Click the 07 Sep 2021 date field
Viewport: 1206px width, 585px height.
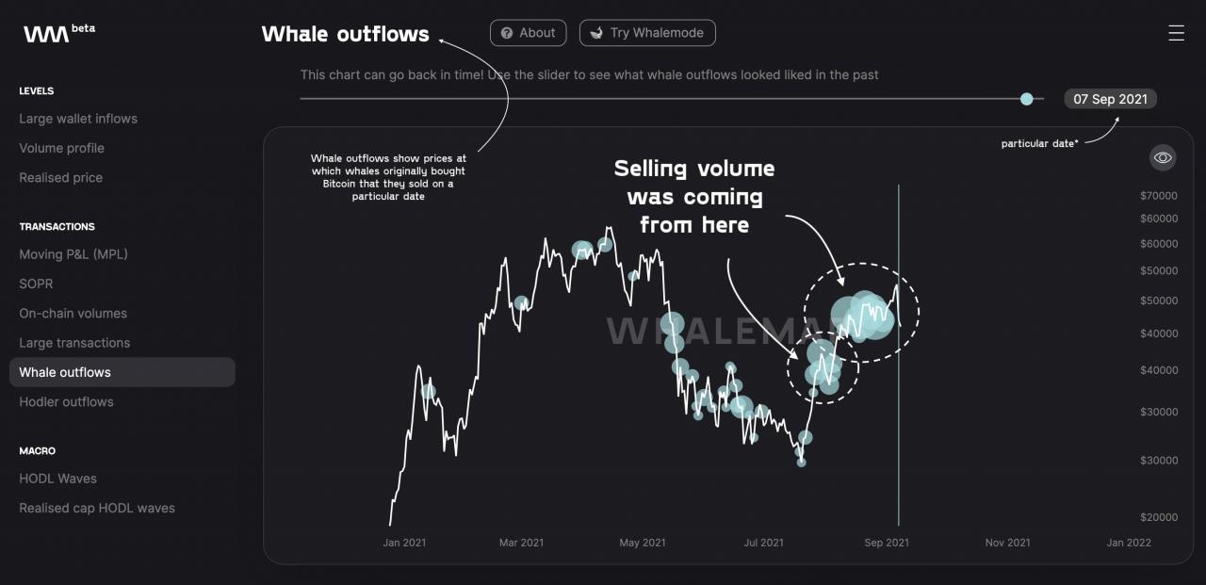pos(1110,99)
